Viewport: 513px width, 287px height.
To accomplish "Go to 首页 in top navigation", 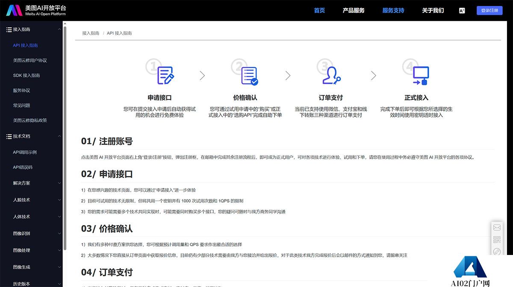I will [x=319, y=11].
